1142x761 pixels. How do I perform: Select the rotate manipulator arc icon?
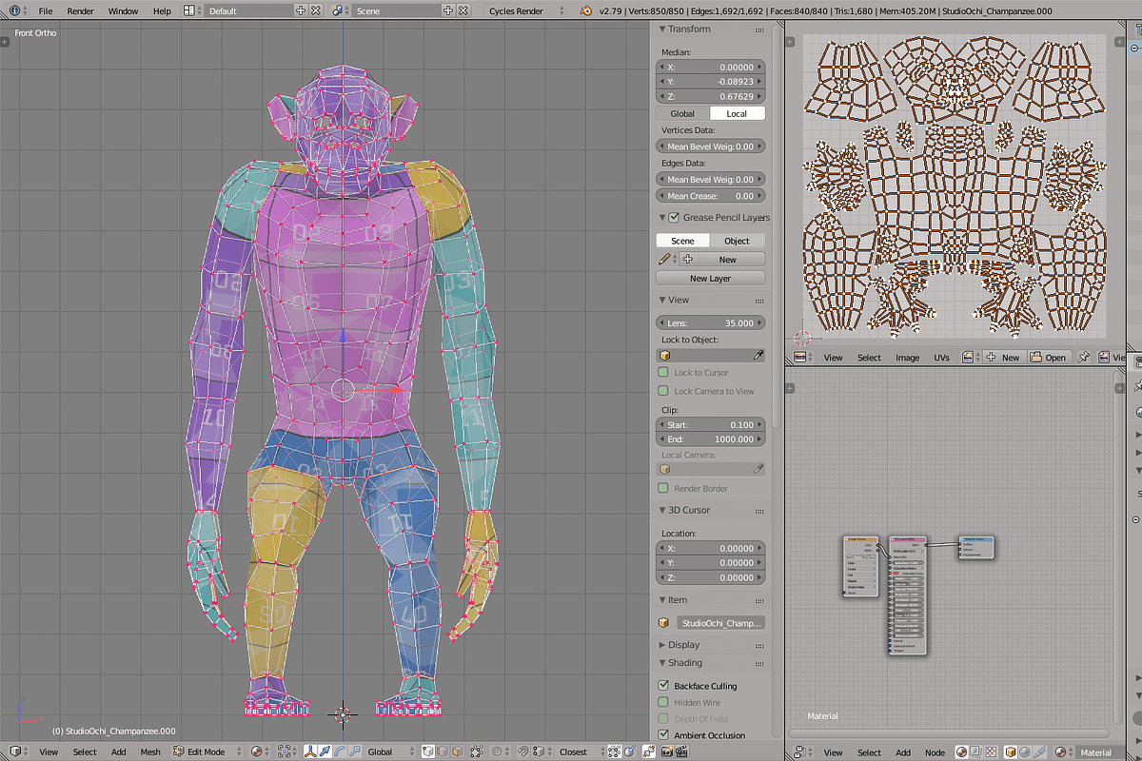(x=340, y=751)
